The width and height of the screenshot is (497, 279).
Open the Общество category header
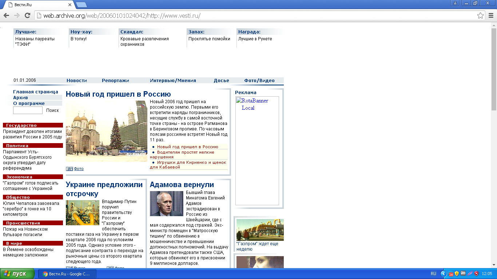pyautogui.click(x=33, y=197)
